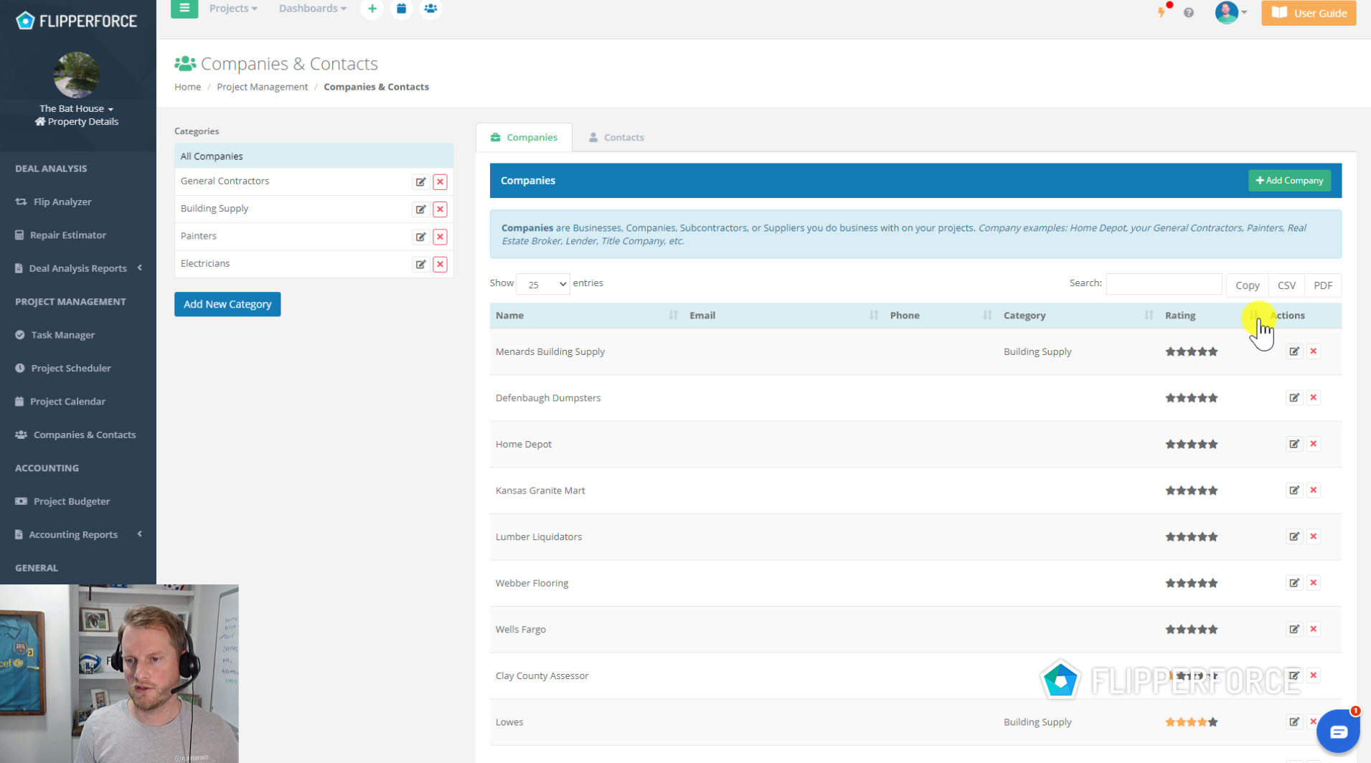Delete Kansas Granite Mart company
This screenshot has height=763, width=1371.
1314,490
